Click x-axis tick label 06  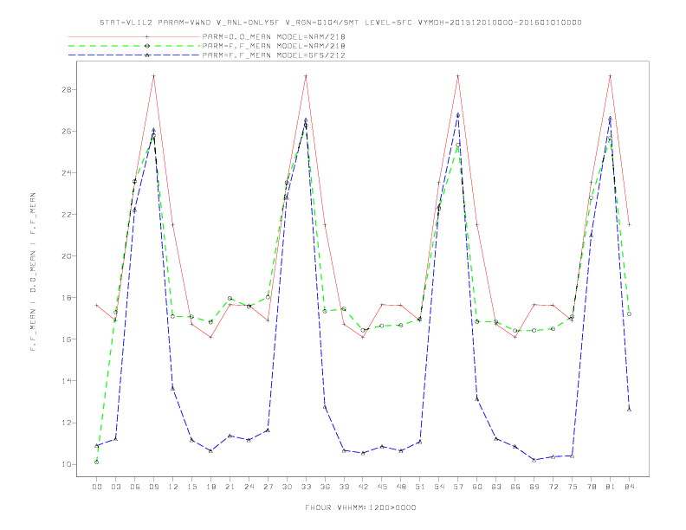(135, 487)
